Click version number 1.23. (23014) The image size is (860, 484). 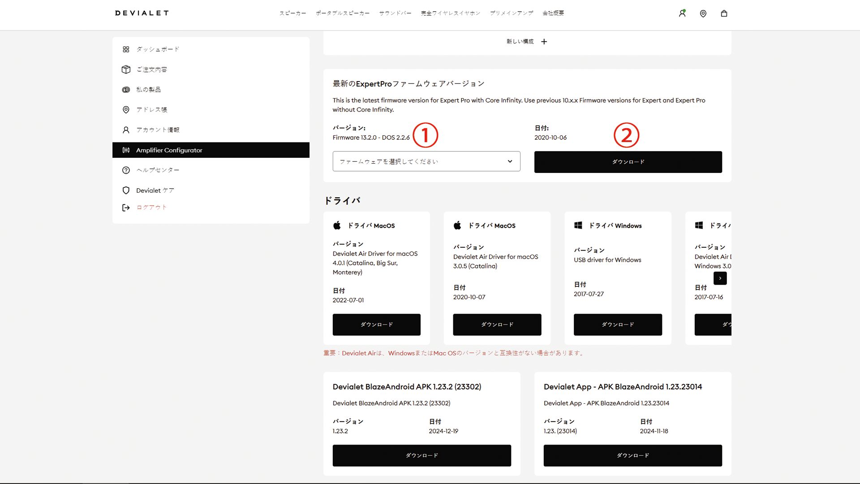560,431
